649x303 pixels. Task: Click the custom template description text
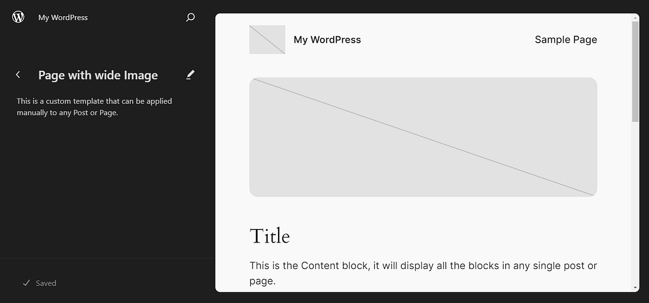pyautogui.click(x=95, y=107)
